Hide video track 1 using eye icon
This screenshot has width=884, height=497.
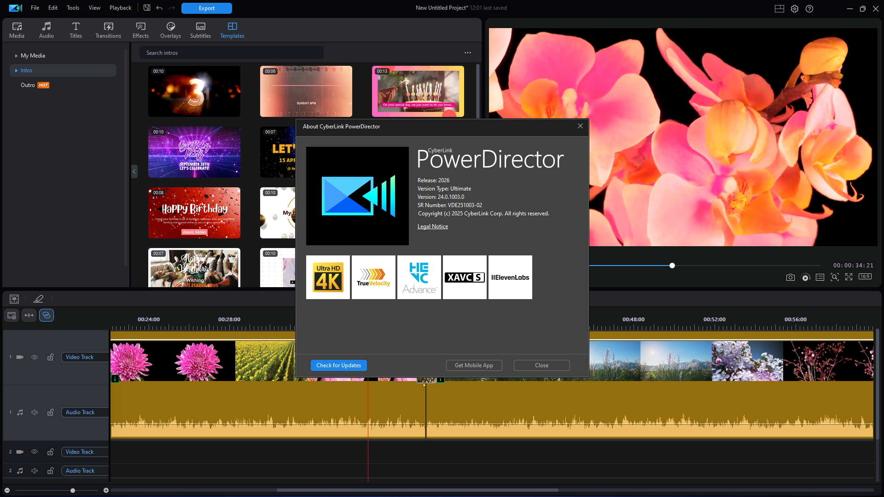35,357
